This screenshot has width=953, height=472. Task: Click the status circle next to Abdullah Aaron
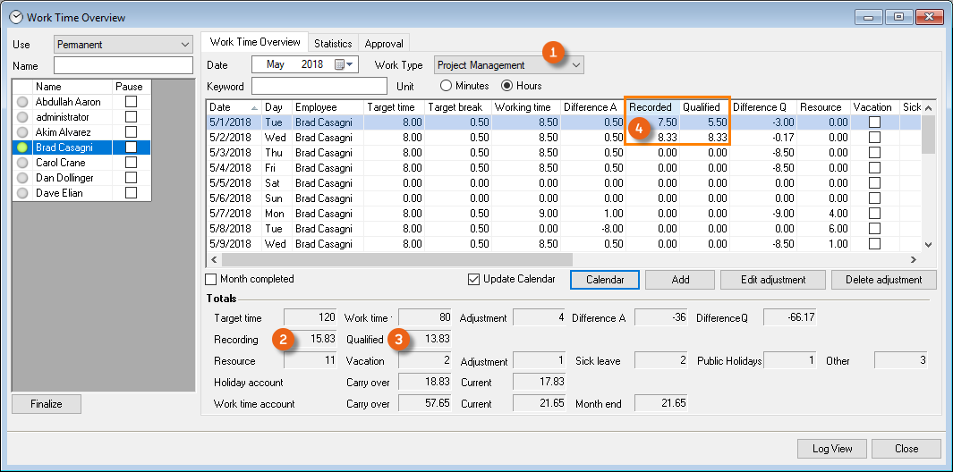coord(23,102)
